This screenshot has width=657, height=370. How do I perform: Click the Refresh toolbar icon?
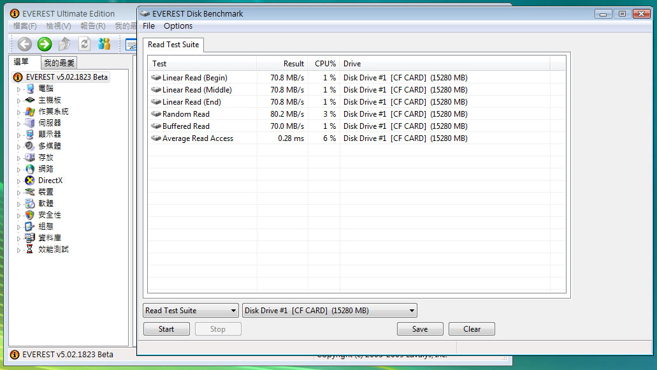point(85,44)
